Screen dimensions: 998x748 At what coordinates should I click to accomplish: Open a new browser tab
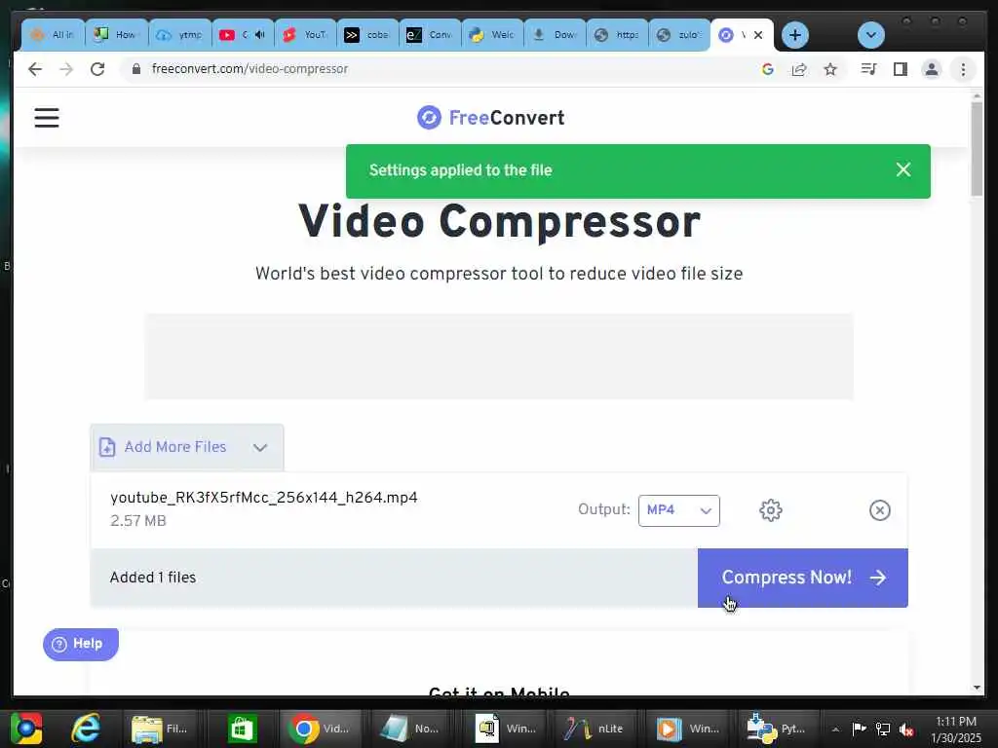point(795,35)
